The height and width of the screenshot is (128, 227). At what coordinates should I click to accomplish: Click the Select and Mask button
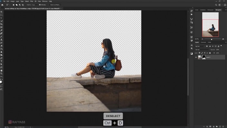click(x=55, y=5)
